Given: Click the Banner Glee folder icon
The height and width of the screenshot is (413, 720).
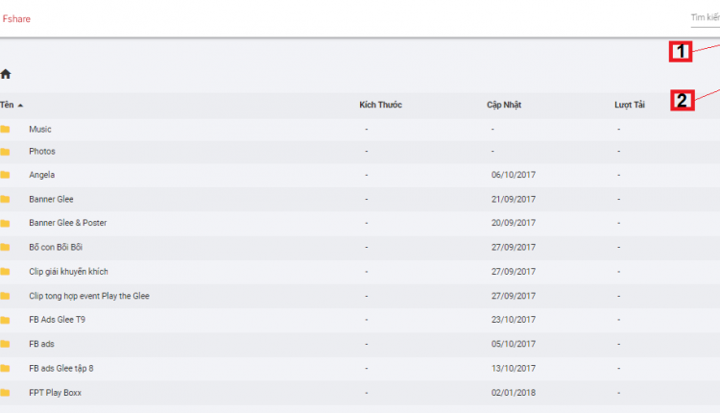Looking at the screenshot, I should [5, 199].
